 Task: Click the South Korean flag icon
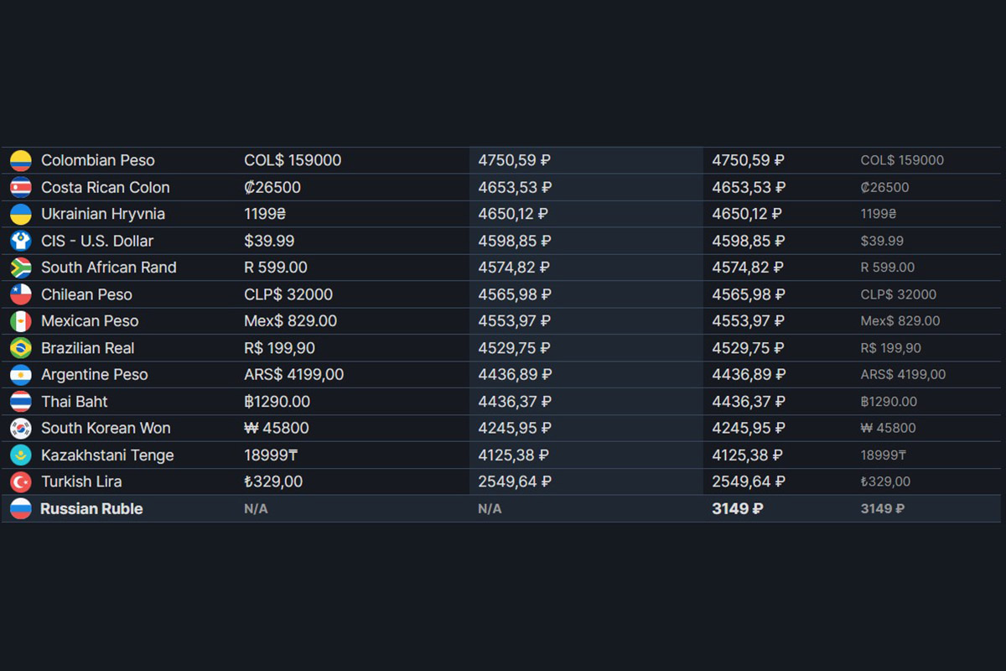pos(21,429)
